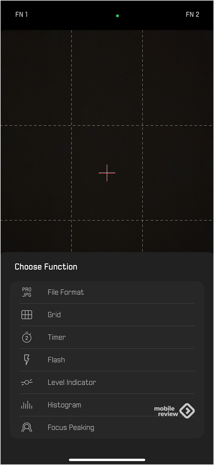Choose File Format from function list
The width and height of the screenshot is (214, 465).
pyautogui.click(x=107, y=292)
